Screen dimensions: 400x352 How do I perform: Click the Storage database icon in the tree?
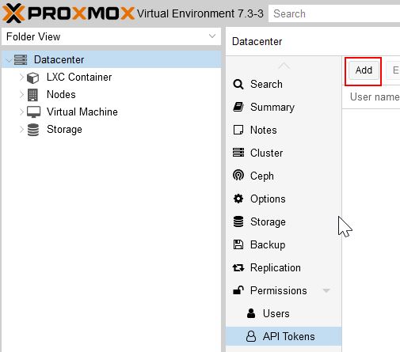pos(33,130)
